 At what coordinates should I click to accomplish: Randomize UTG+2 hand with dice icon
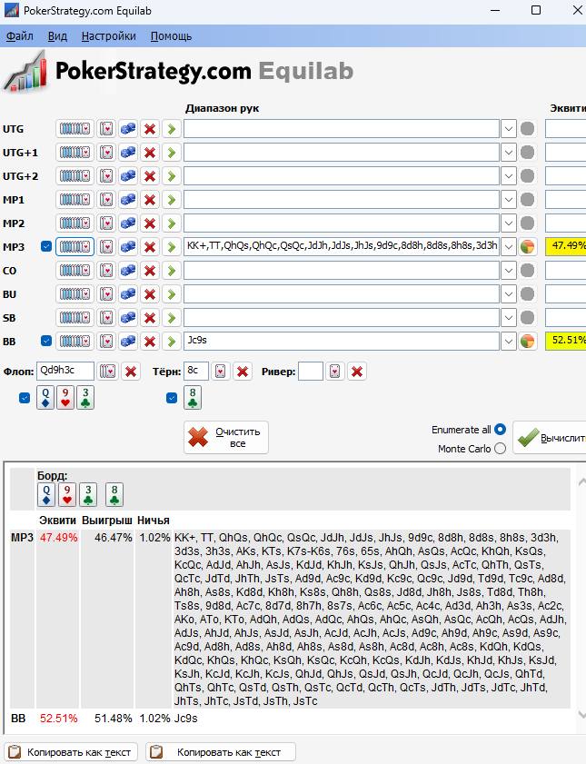click(128, 176)
